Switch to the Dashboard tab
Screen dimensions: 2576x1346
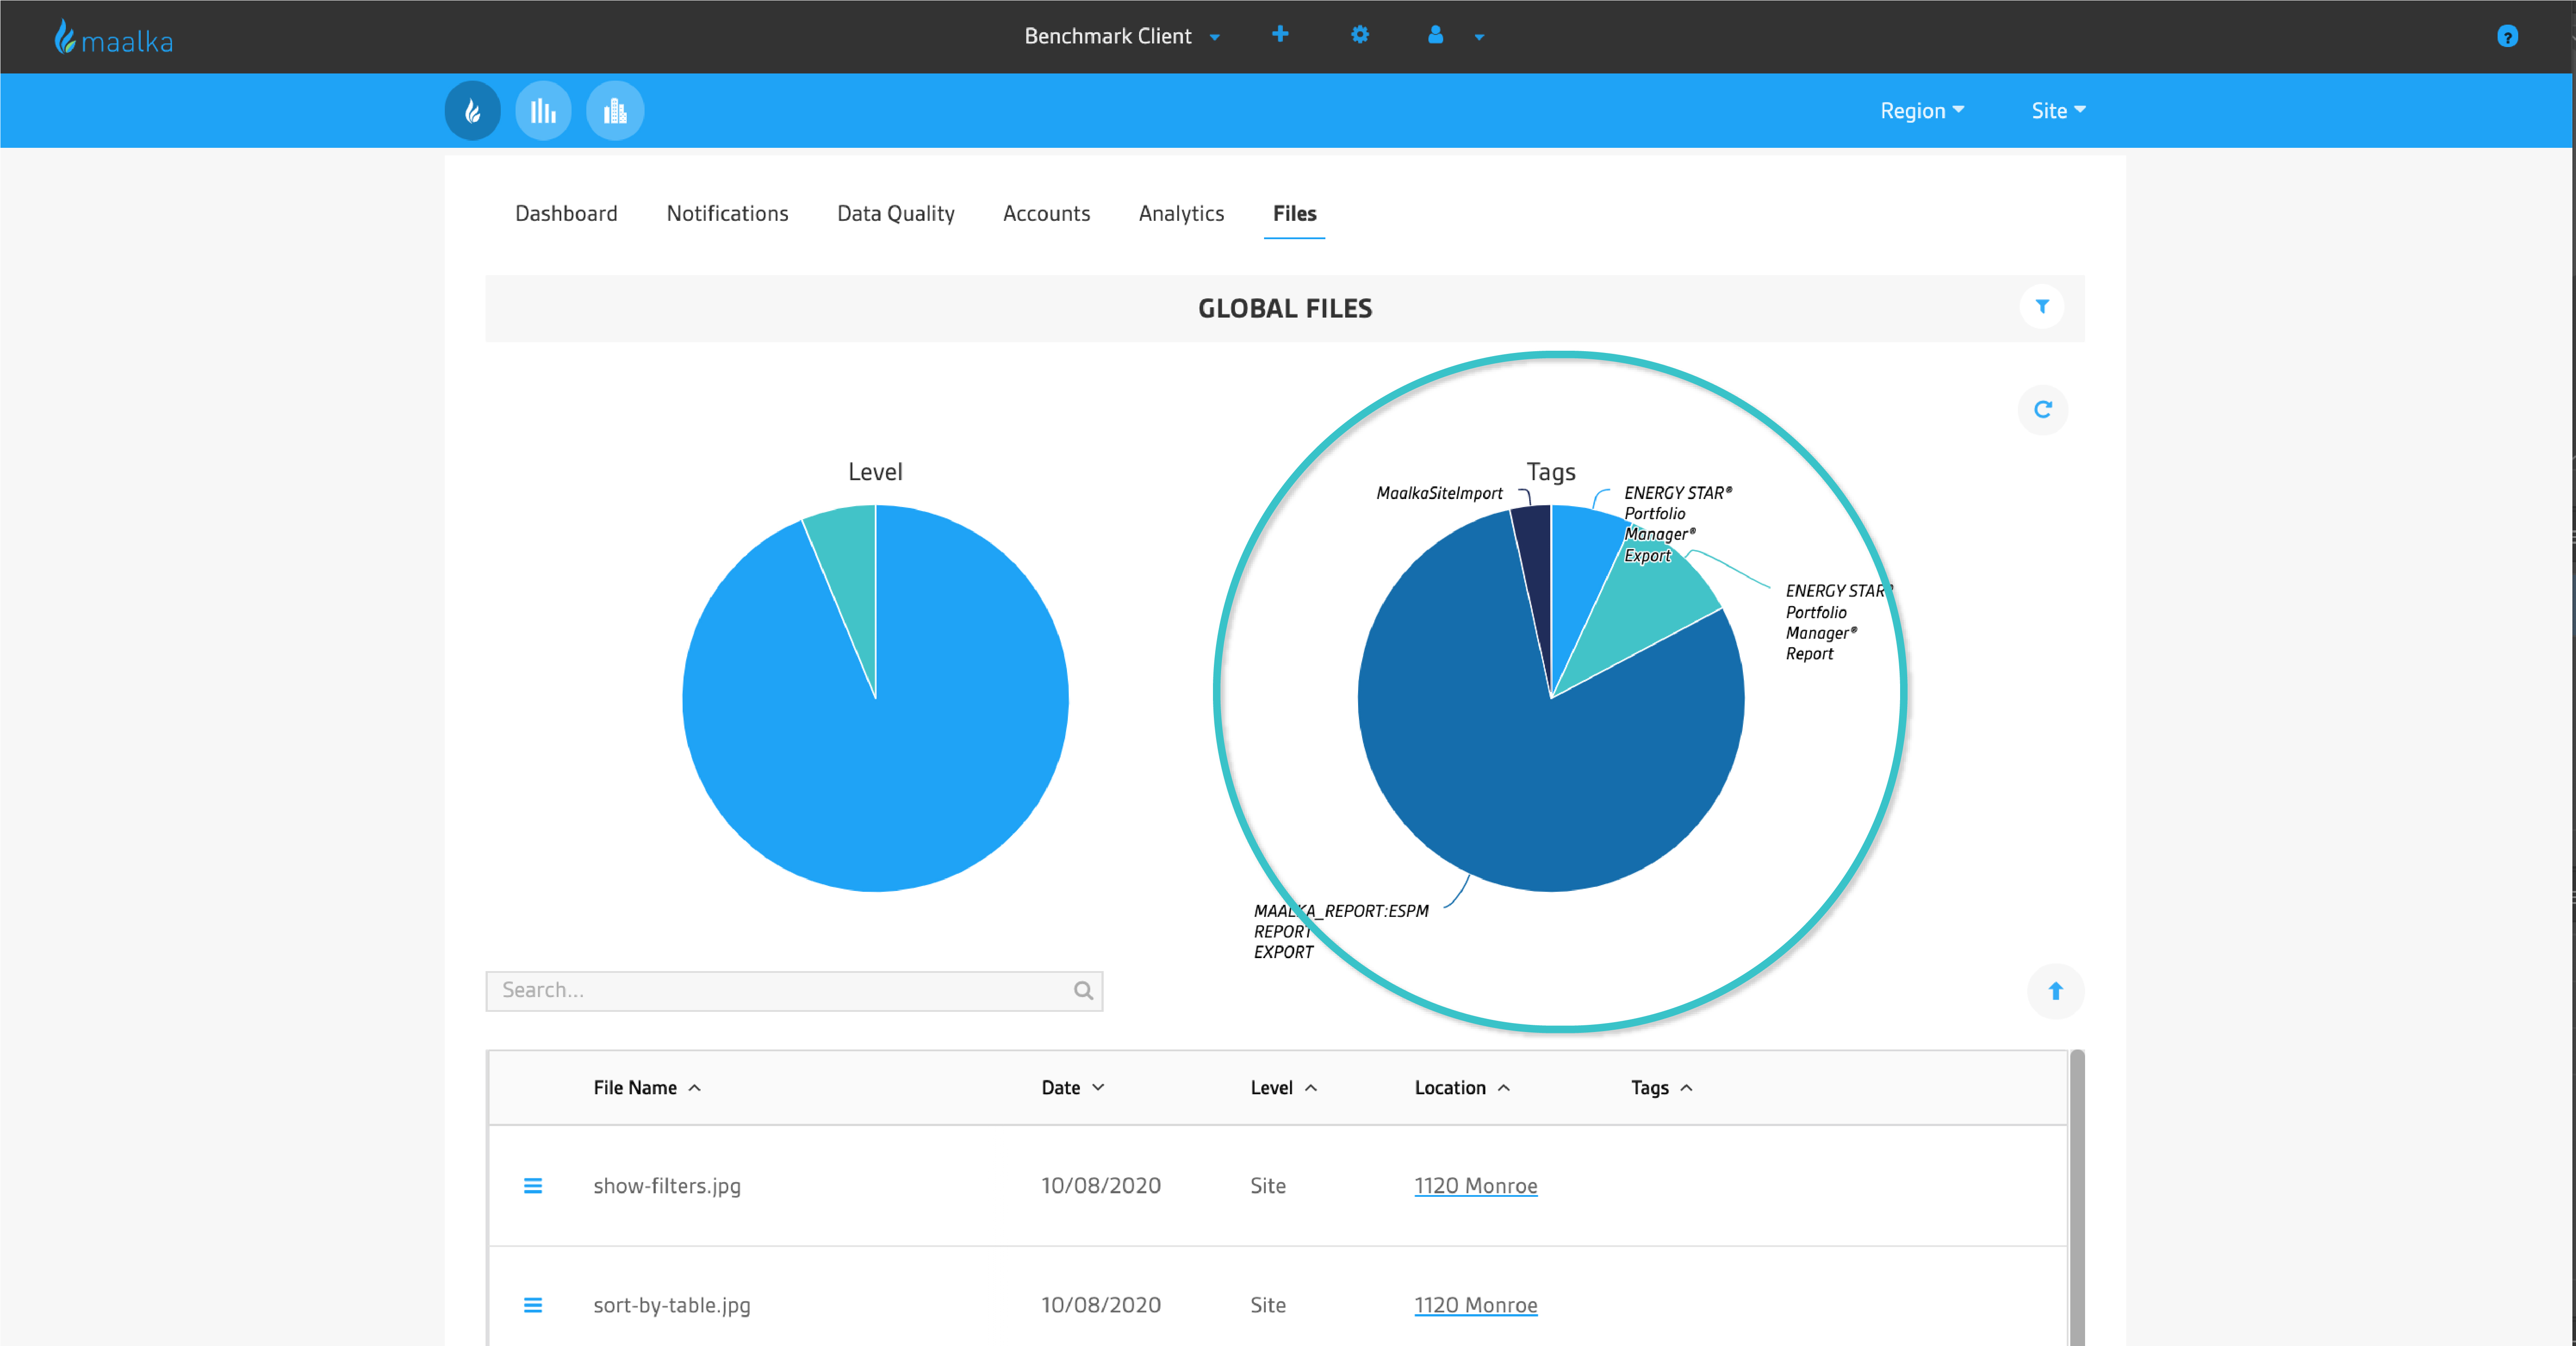(x=566, y=213)
